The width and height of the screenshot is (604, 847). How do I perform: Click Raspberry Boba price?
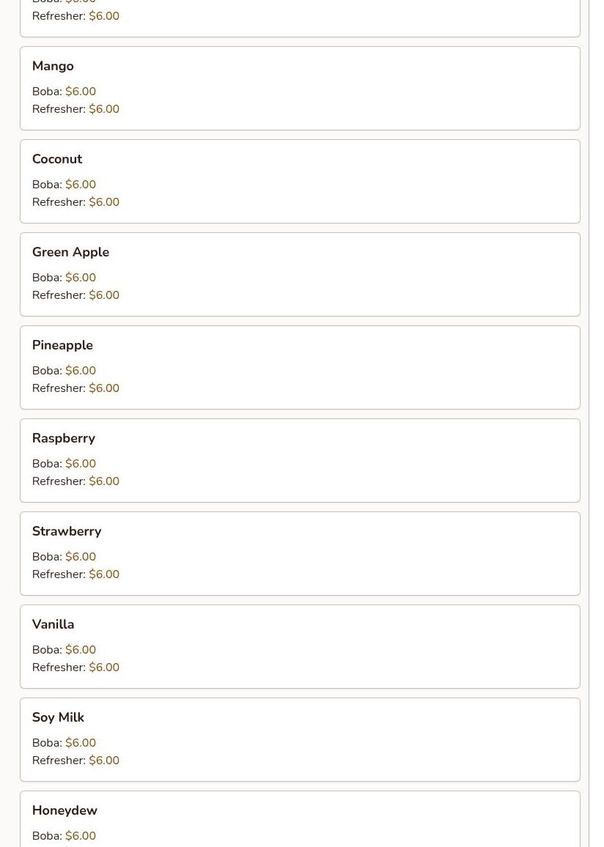[81, 464]
